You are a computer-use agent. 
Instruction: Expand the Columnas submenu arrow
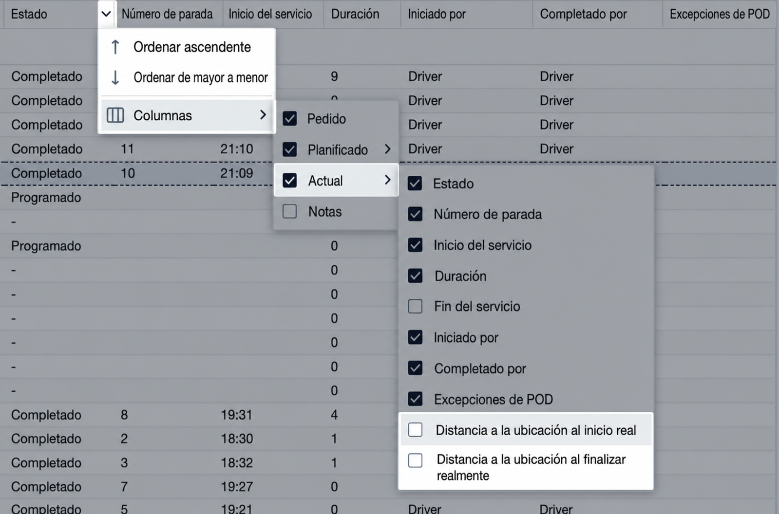pos(263,115)
